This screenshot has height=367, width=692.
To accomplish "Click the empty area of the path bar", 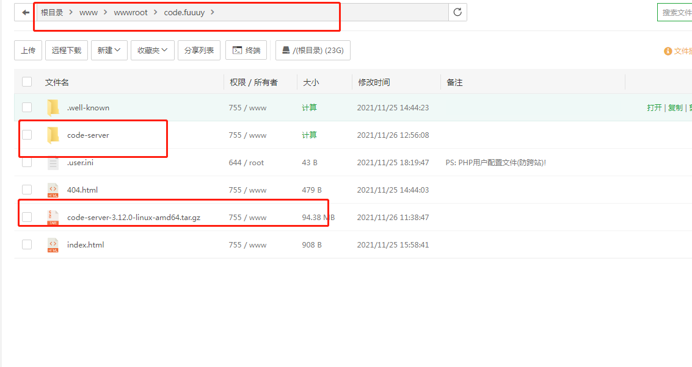I will click(331, 12).
